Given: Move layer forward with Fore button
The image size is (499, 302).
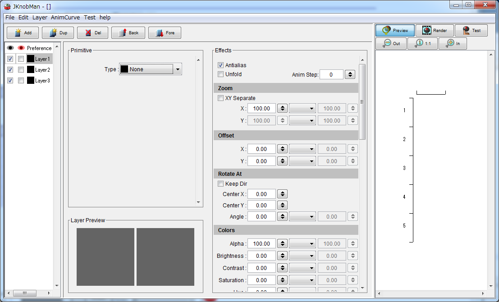Looking at the screenshot, I should tap(165, 33).
